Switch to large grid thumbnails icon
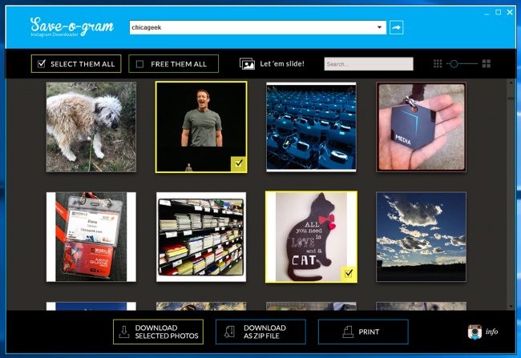Screen dimensions: 521x358 [x=487, y=63]
